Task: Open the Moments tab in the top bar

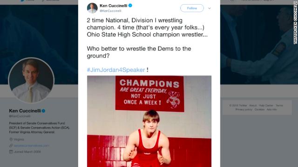Action: (x=50, y=0)
